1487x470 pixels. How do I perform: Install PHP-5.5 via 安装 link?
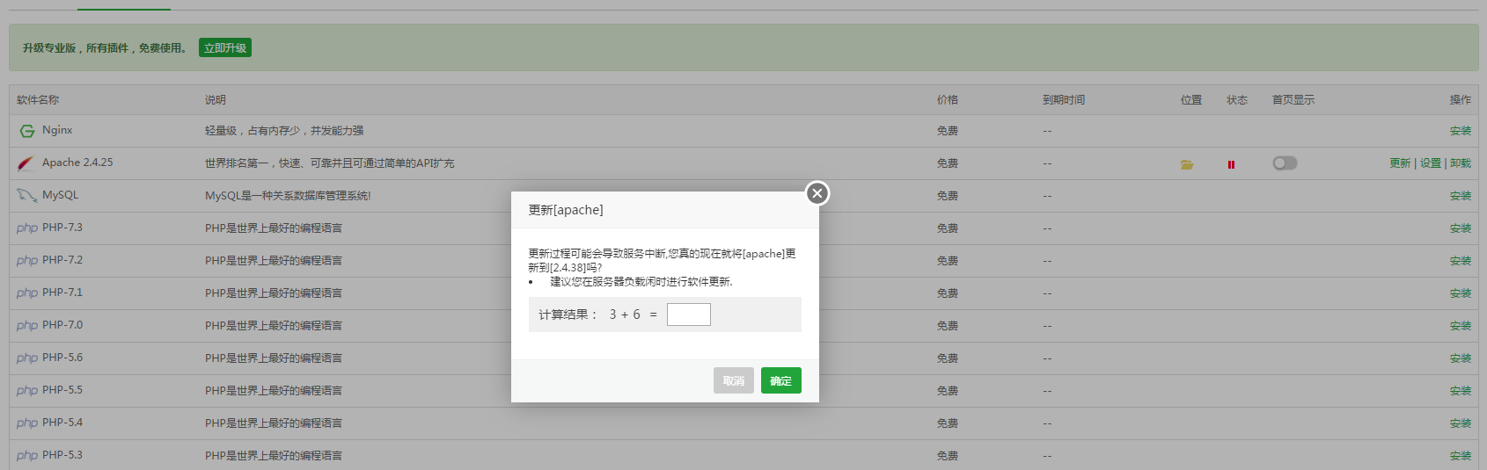[1461, 391]
